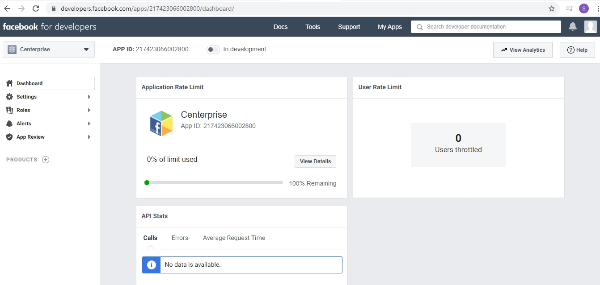The height and width of the screenshot is (285, 600).
Task: Reload the page in the browser
Action: pyautogui.click(x=36, y=8)
